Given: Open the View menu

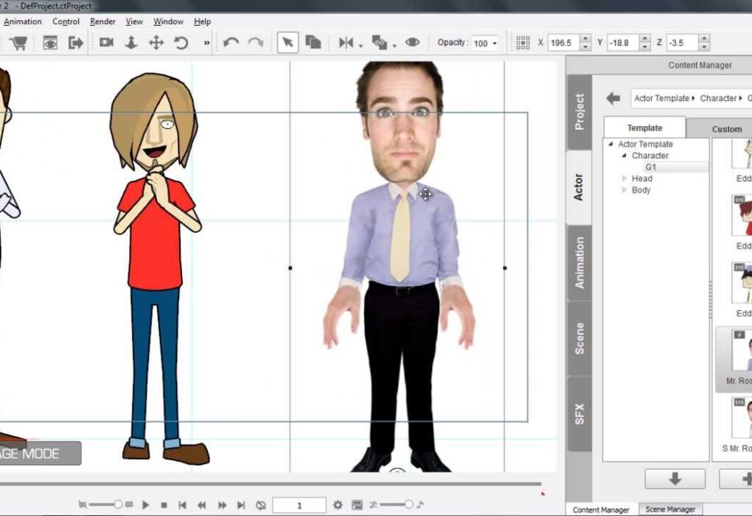Looking at the screenshot, I should coord(134,21).
